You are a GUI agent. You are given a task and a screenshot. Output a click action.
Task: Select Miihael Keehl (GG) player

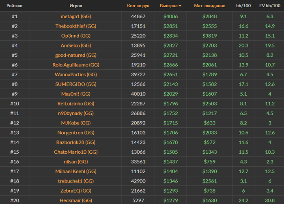point(75,172)
